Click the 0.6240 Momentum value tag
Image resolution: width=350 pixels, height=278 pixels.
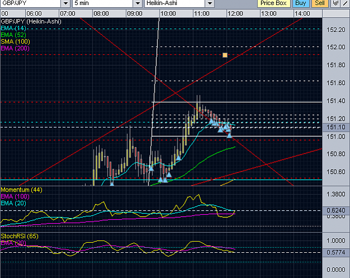[x=335, y=210]
